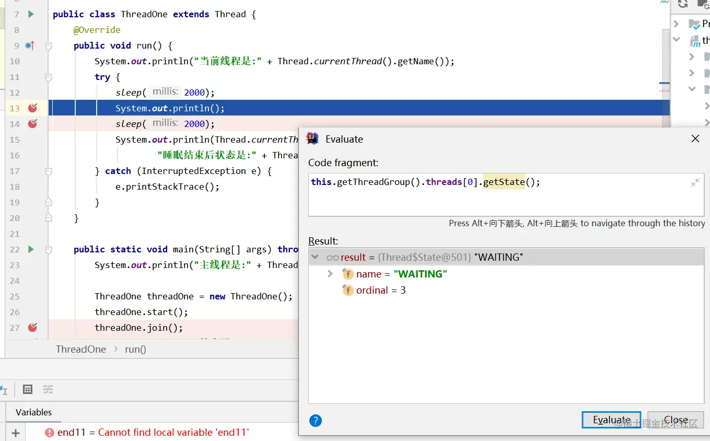This screenshot has width=710, height=441.
Task: Click the Result: label
Action: [x=323, y=241]
